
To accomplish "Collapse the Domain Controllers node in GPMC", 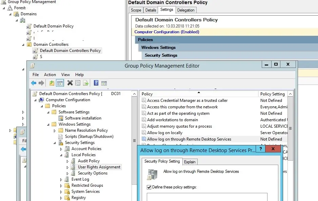I will 23,45.
